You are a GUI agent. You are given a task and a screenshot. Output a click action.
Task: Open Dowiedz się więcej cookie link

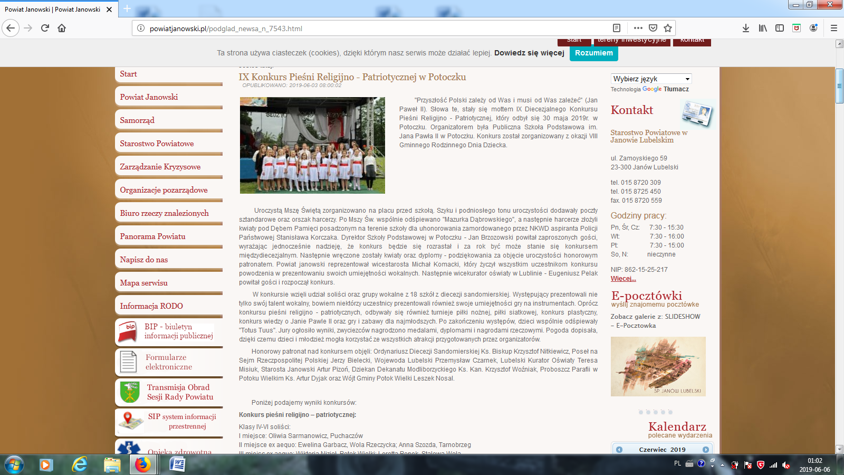[529, 53]
